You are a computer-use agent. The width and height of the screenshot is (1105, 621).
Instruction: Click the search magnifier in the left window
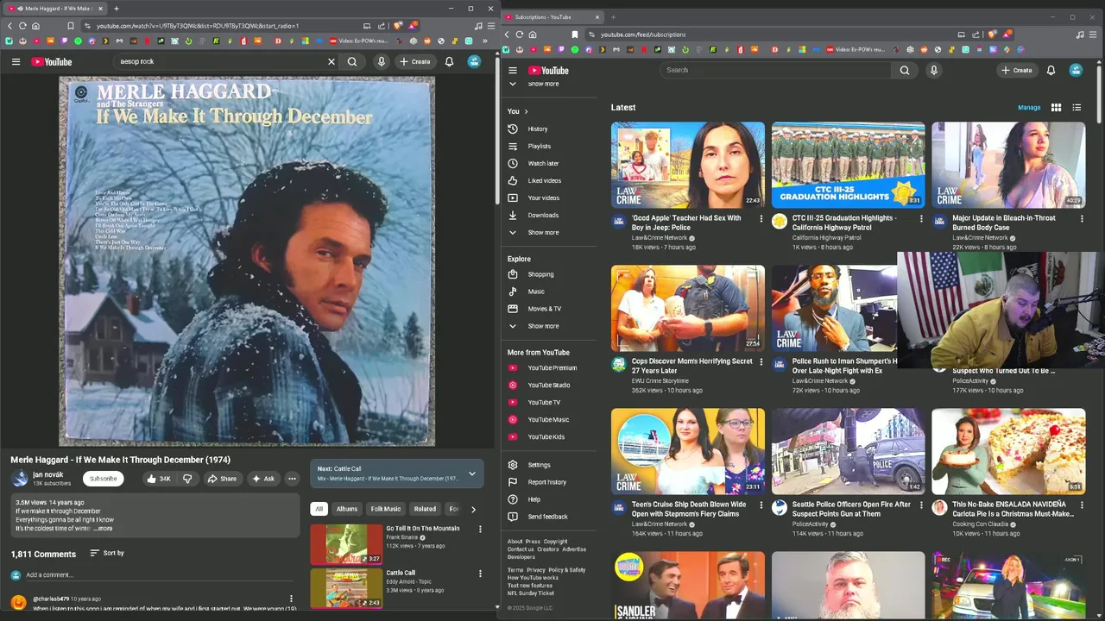coord(352,61)
